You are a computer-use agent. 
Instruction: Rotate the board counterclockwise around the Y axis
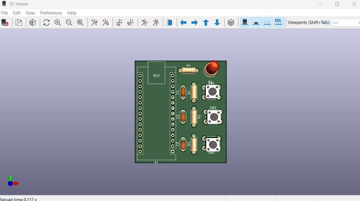130,22
